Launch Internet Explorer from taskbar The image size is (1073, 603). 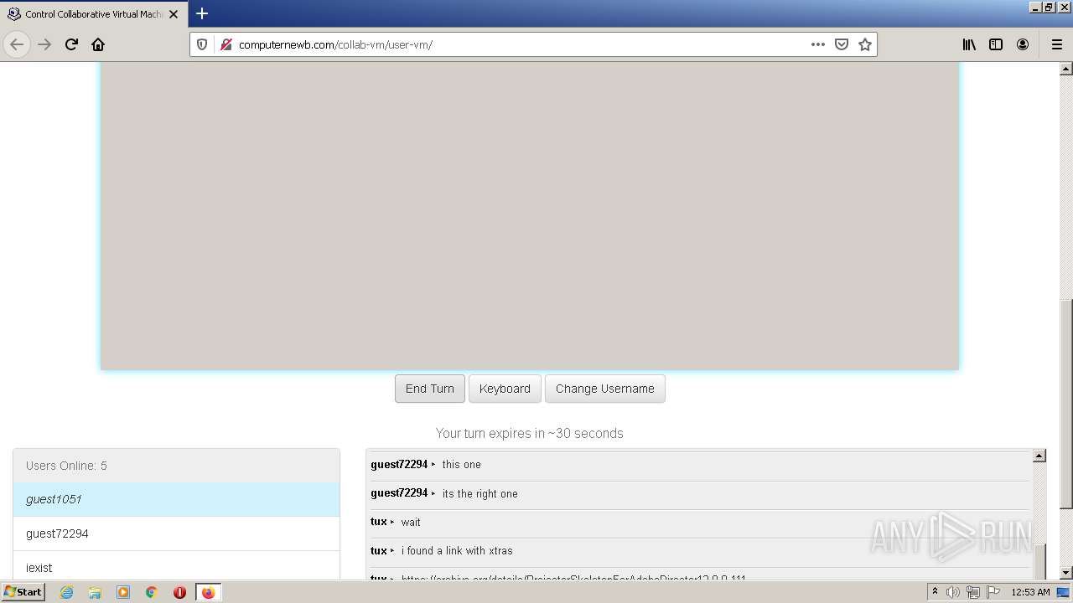(x=66, y=592)
